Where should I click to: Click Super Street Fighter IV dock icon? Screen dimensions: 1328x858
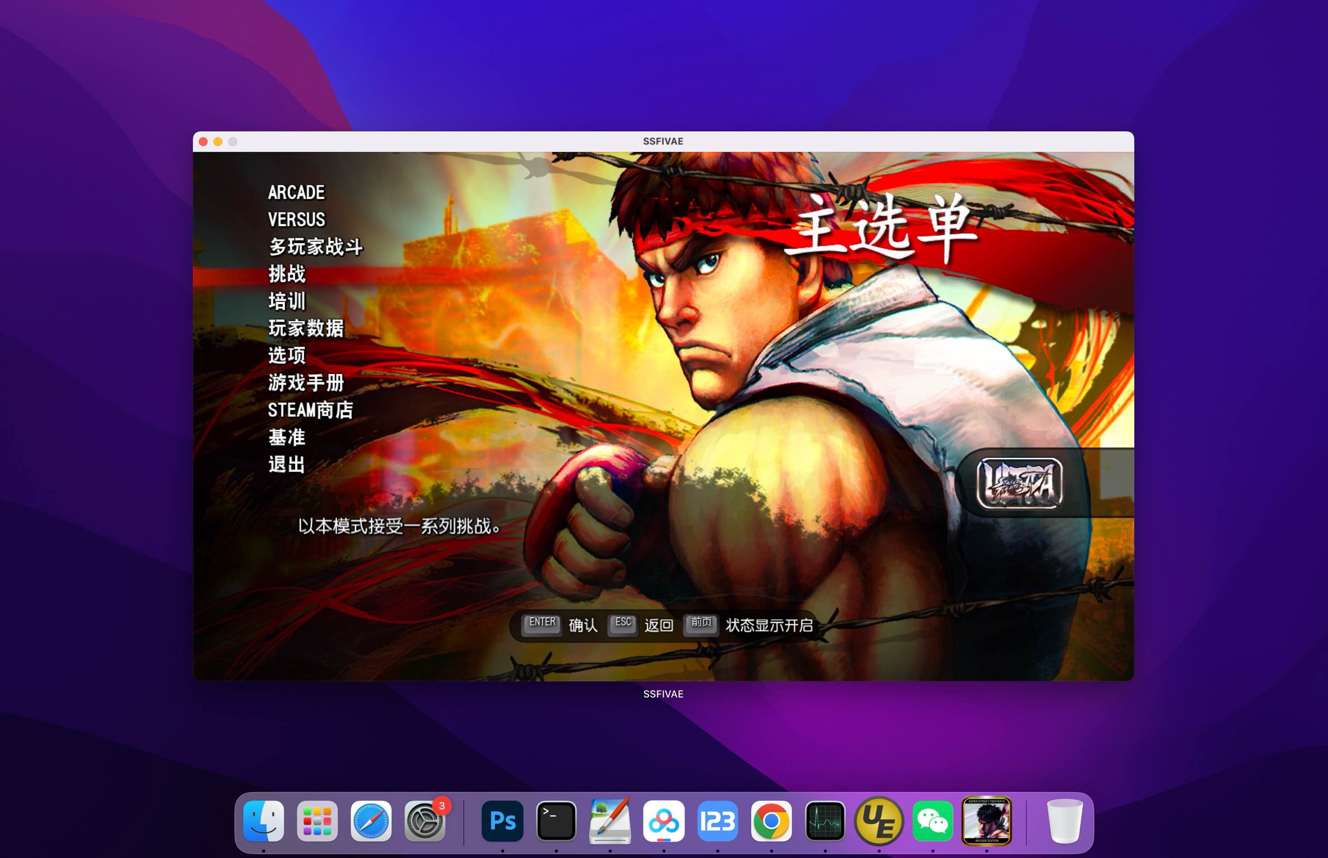[986, 821]
